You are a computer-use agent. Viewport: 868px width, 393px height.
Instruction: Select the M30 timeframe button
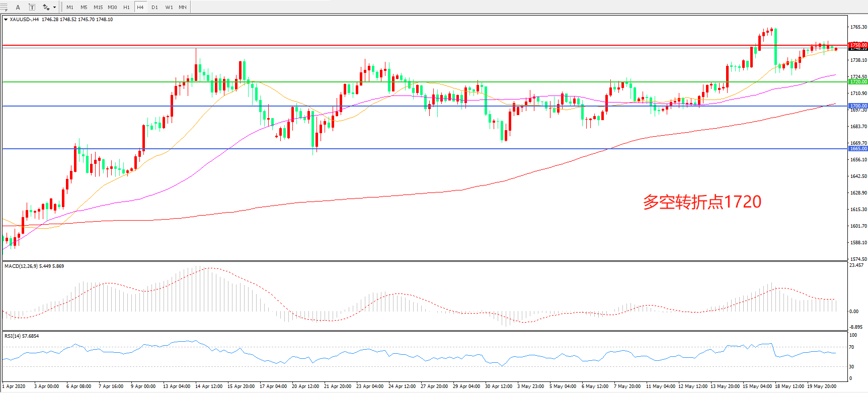(x=112, y=7)
